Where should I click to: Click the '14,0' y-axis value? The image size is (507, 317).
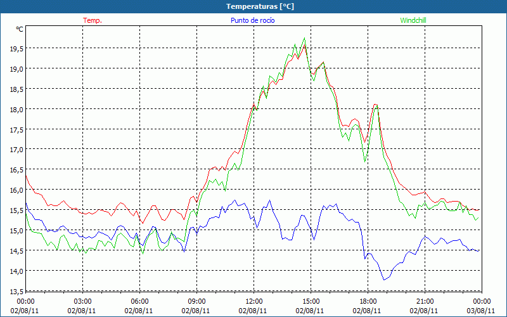tap(16, 271)
